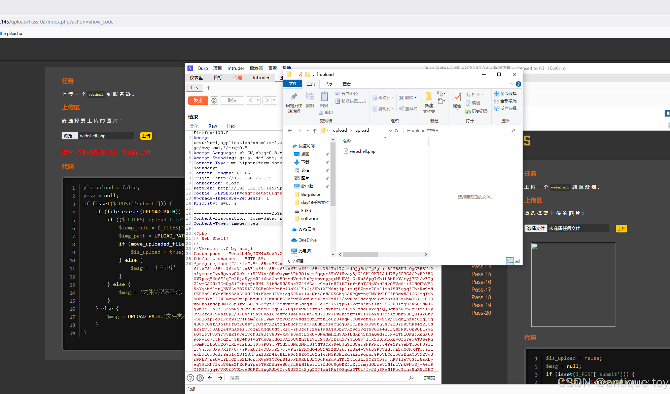Screen dimensions: 670x394
Task: Refresh the upload folder address bar
Action: (396, 130)
